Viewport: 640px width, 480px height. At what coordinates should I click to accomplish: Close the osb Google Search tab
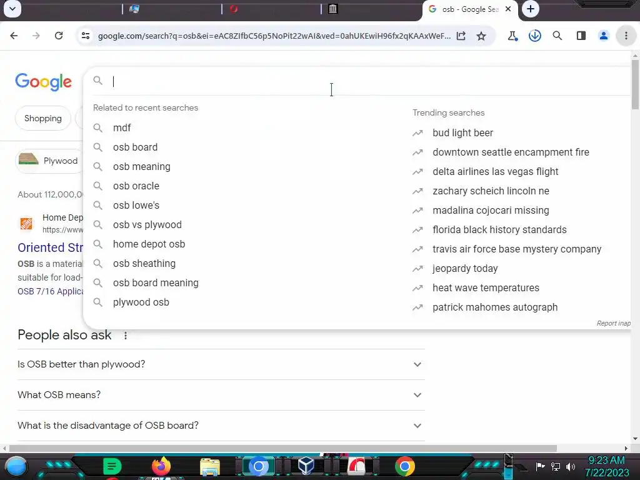click(x=508, y=9)
